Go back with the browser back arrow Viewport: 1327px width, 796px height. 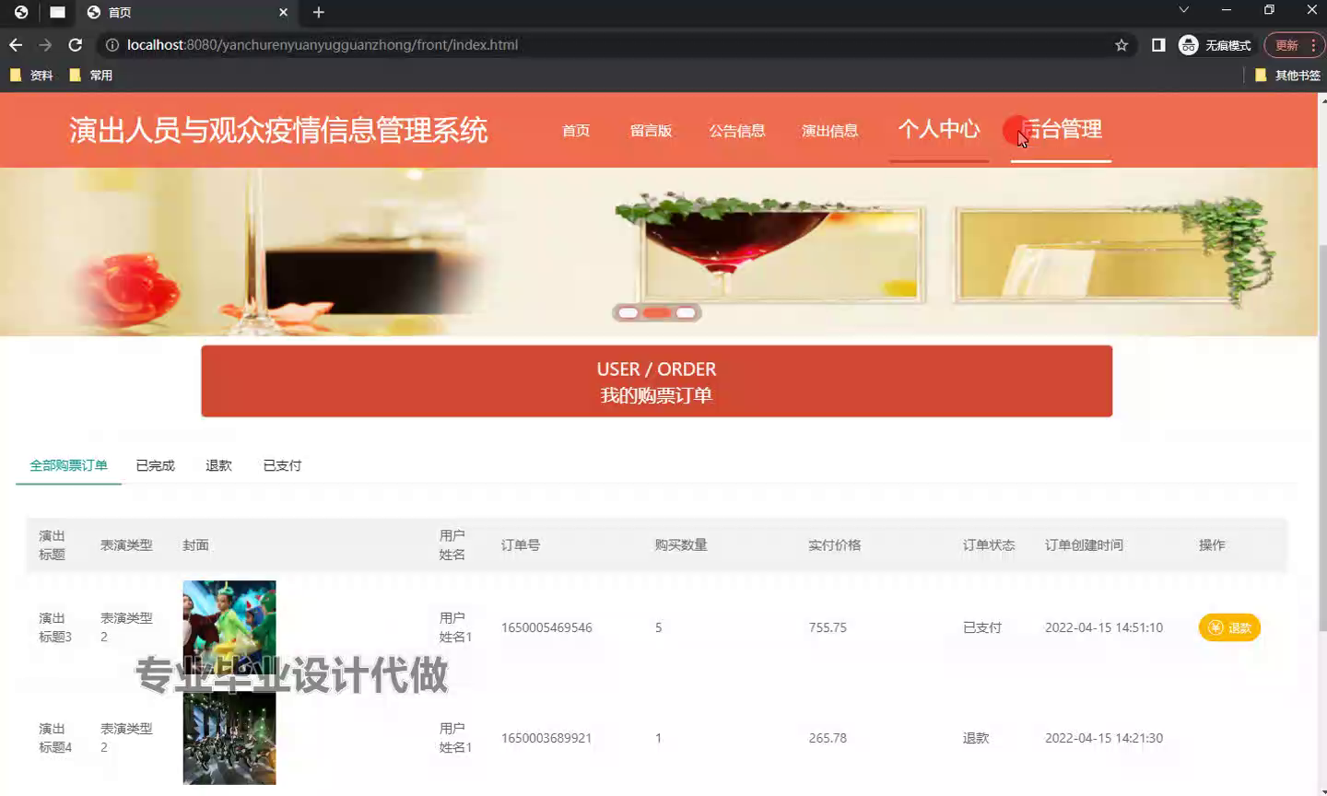[x=16, y=45]
